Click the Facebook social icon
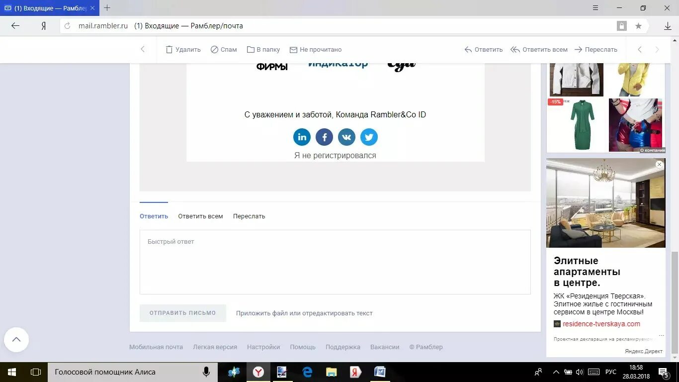The height and width of the screenshot is (382, 679). click(324, 137)
